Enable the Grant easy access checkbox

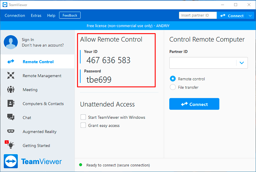83,125
